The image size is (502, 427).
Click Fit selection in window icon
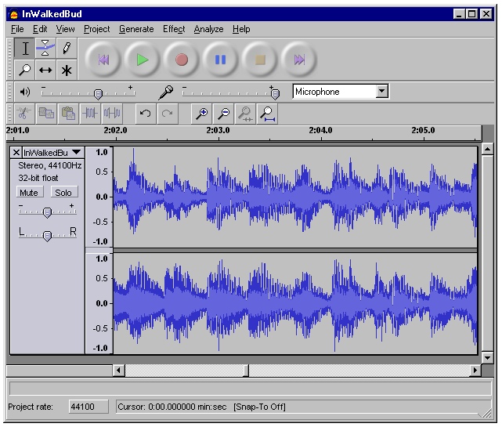(x=245, y=114)
